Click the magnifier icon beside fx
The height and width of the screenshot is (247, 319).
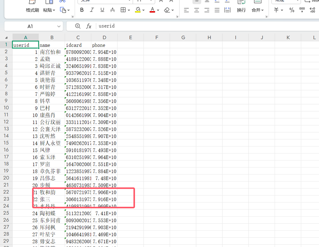tap(78, 26)
